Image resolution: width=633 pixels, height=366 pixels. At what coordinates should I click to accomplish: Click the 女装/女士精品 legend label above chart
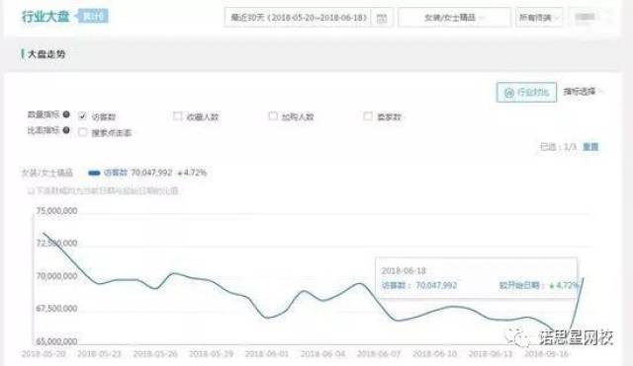click(x=46, y=174)
